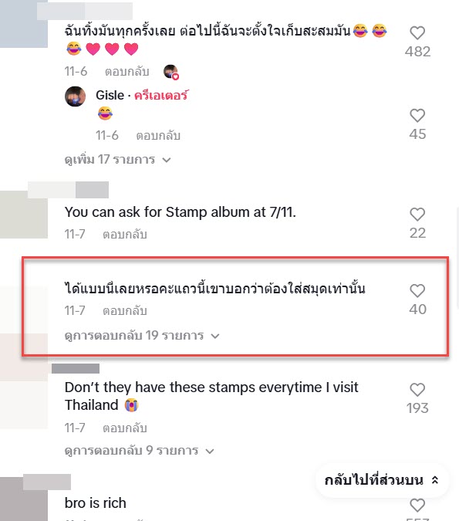The width and height of the screenshot is (459, 521).
Task: Expand ดูการตอบกลับ 19 รายการ replies
Action: [x=142, y=336]
